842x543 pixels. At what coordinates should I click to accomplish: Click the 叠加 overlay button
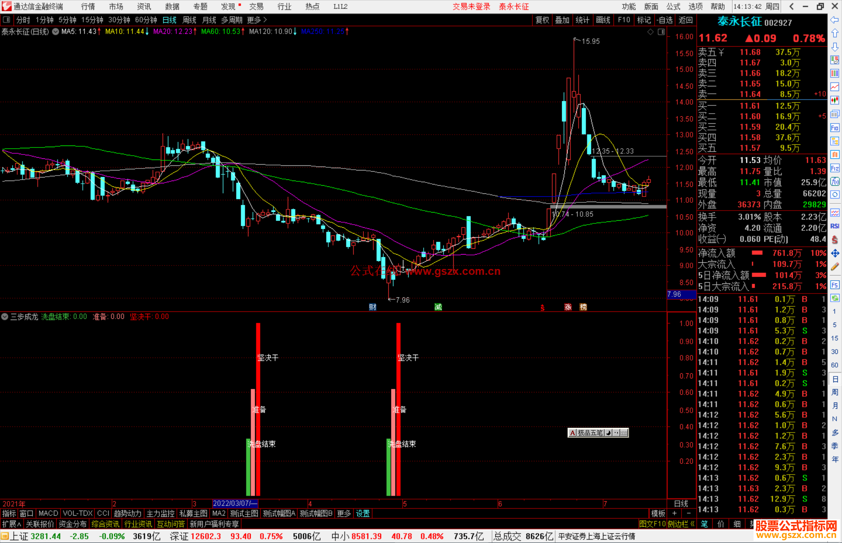coord(563,20)
